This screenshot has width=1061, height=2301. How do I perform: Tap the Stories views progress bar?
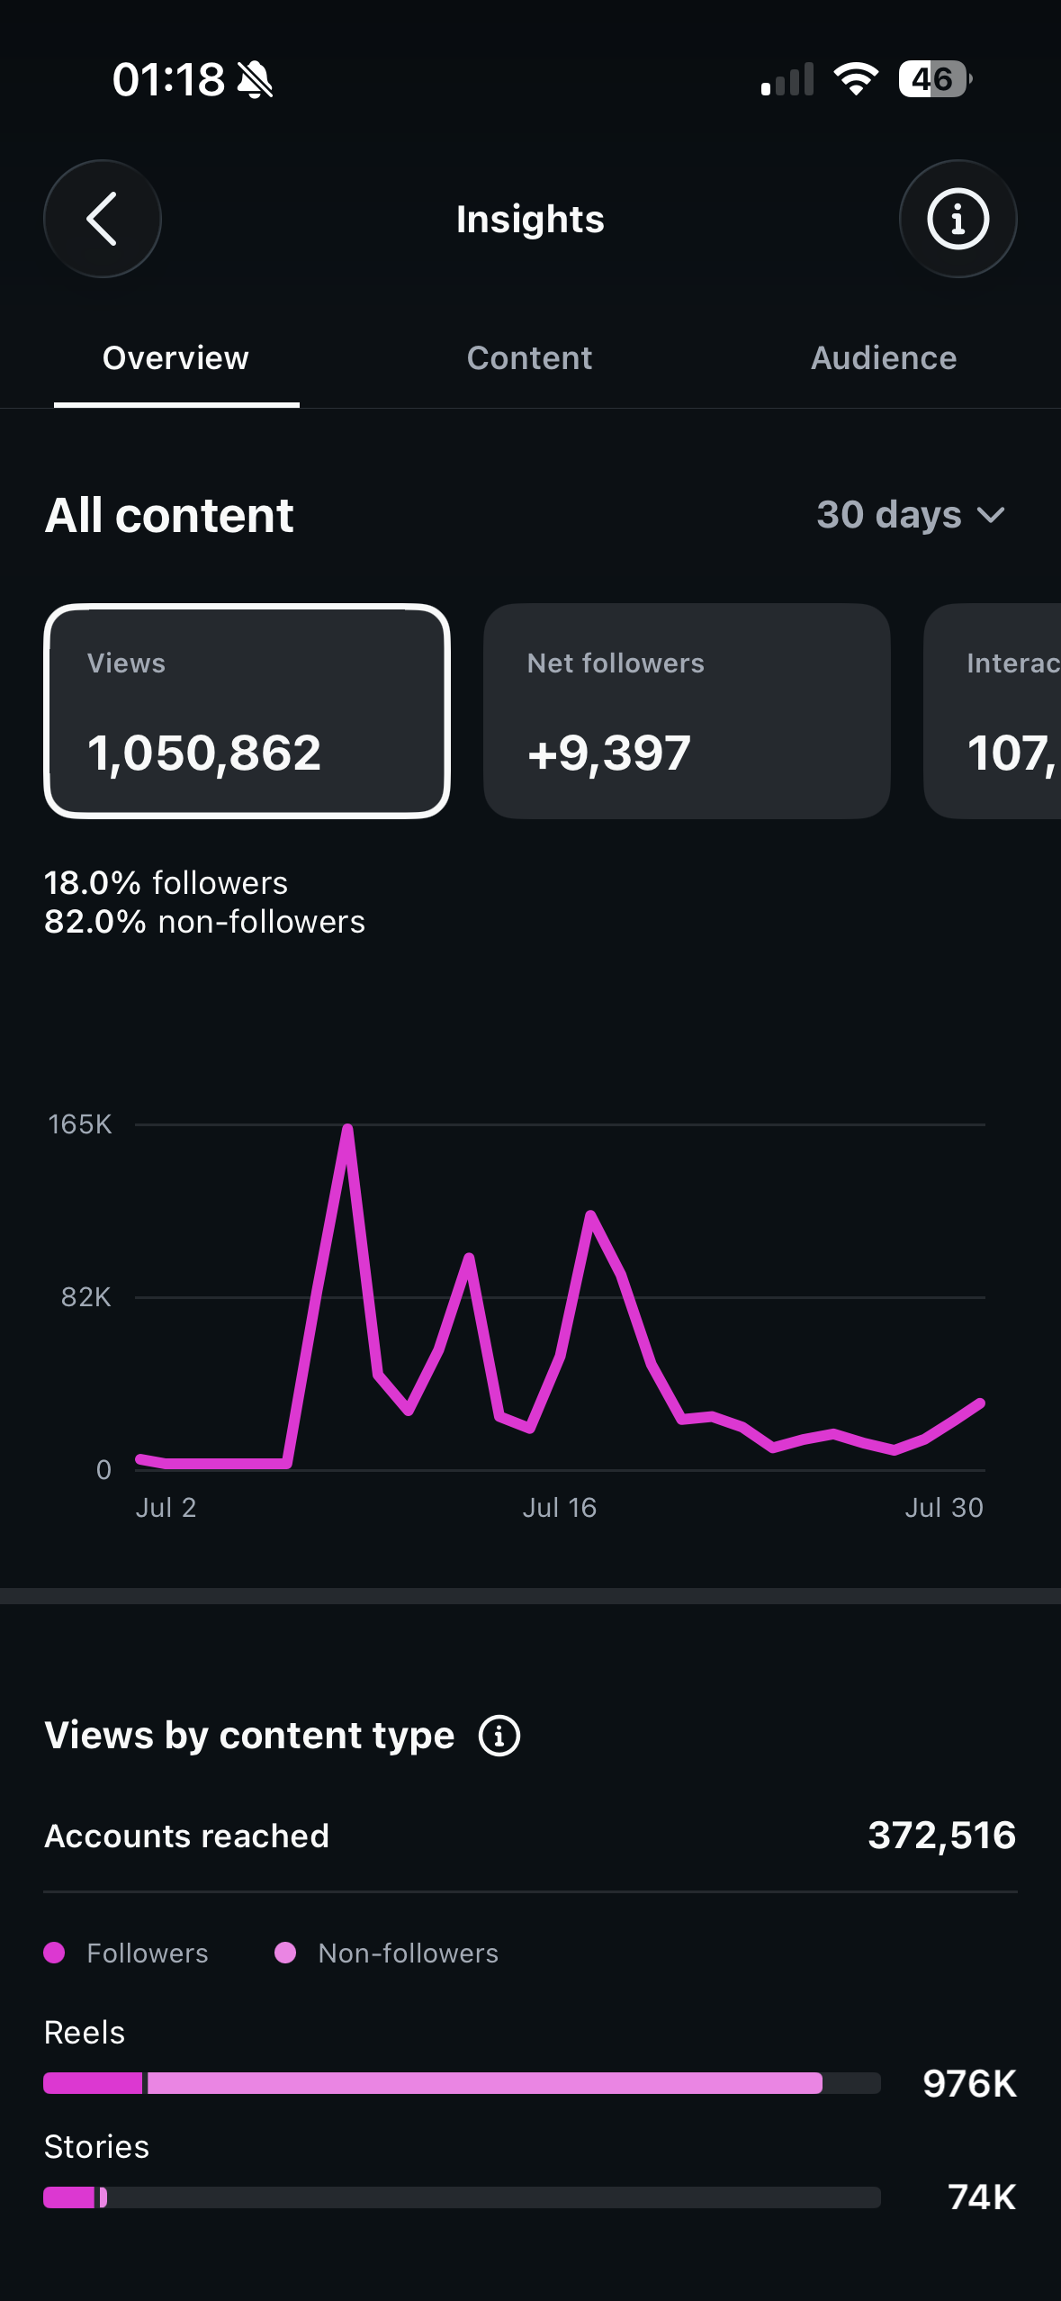coord(462,2197)
